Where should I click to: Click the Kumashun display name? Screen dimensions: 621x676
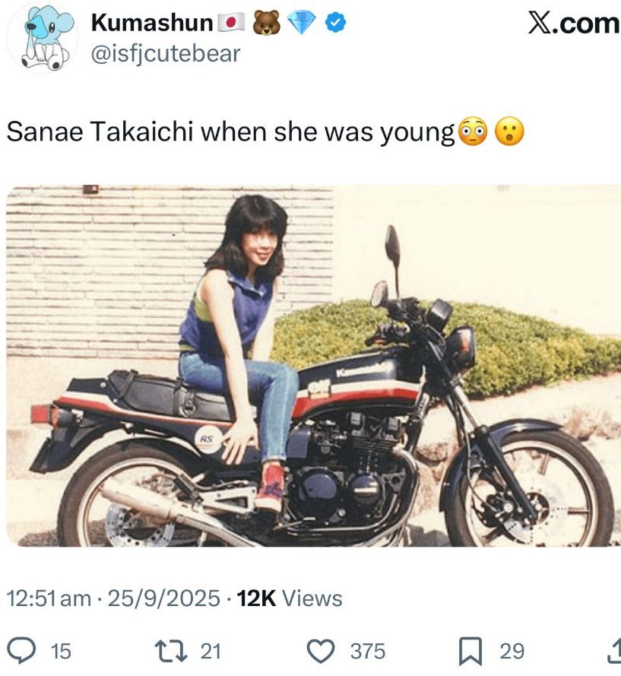[152, 24]
